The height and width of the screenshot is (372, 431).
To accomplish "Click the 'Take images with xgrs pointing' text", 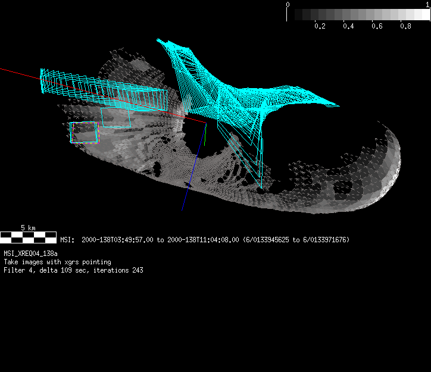I will [57, 262].
